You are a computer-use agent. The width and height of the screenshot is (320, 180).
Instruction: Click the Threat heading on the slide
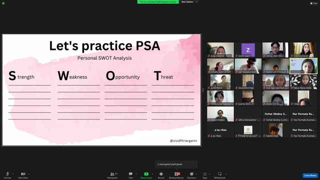(x=163, y=75)
